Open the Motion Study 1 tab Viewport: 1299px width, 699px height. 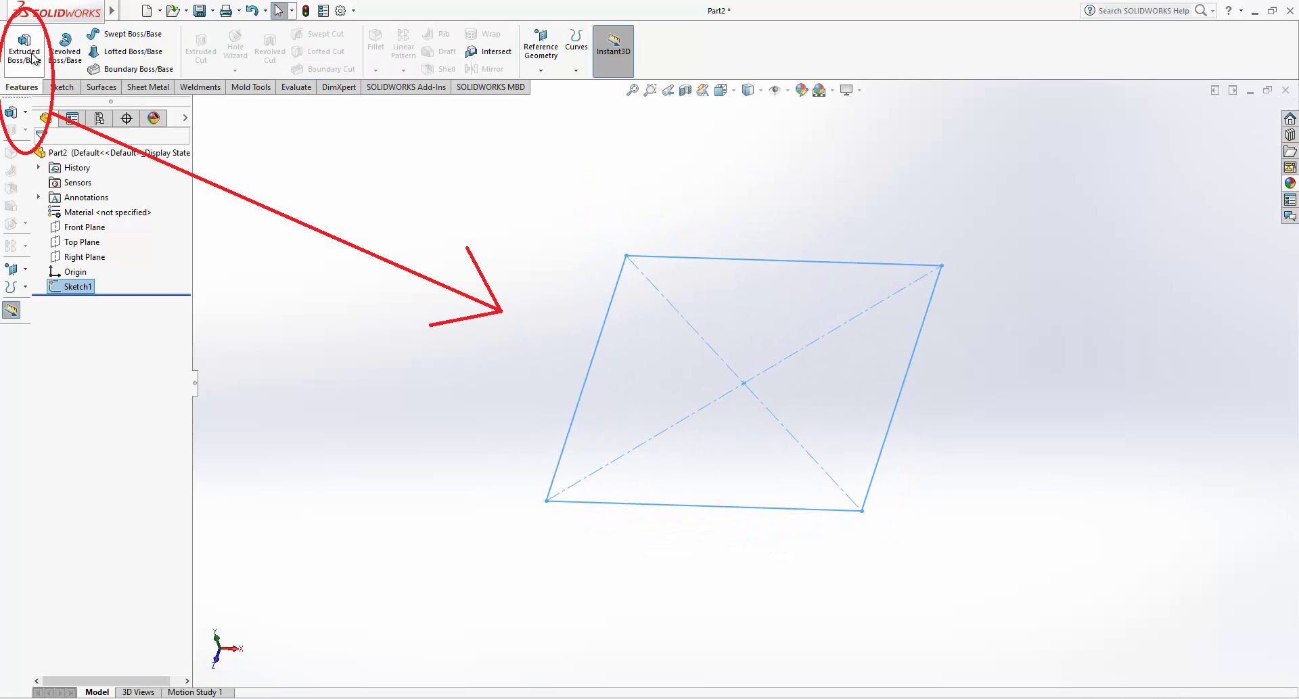pos(195,692)
